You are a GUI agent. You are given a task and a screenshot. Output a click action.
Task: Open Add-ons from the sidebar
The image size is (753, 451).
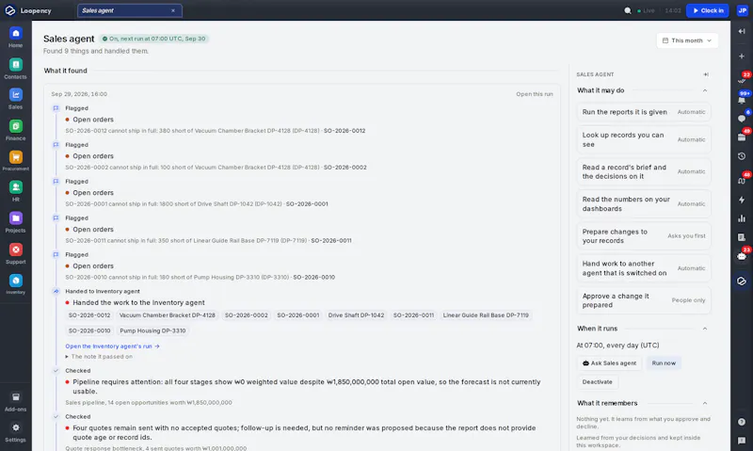15,401
